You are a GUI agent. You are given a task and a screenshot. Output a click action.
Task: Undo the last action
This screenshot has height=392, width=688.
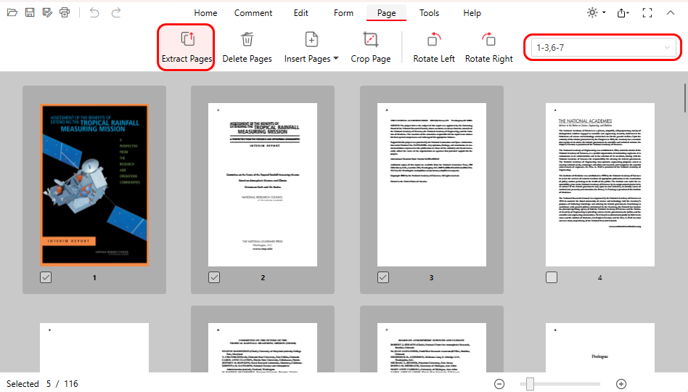[94, 12]
